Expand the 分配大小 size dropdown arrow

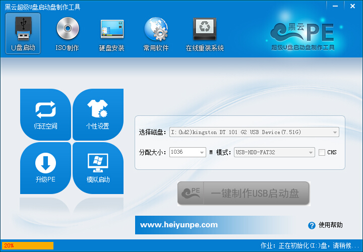pyautogui.click(x=202, y=153)
